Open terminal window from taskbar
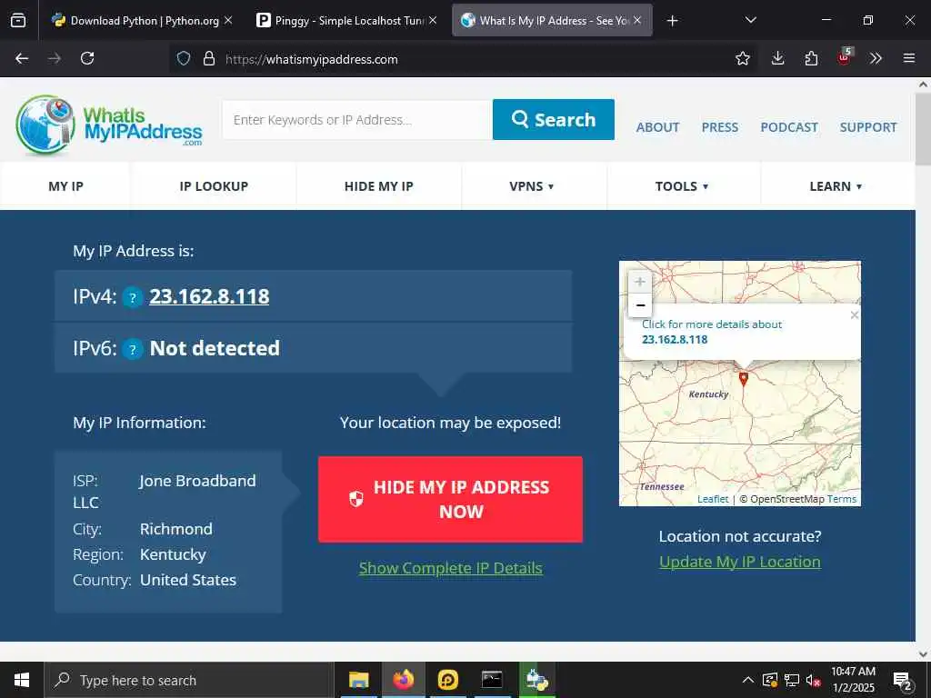 tap(492, 680)
